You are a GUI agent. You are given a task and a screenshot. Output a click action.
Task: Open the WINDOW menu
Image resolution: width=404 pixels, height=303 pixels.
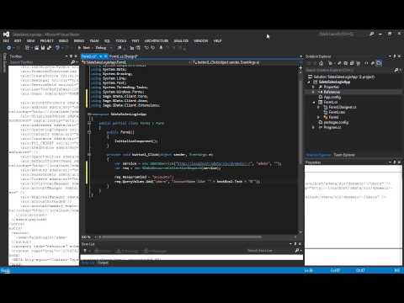pyautogui.click(x=201, y=41)
